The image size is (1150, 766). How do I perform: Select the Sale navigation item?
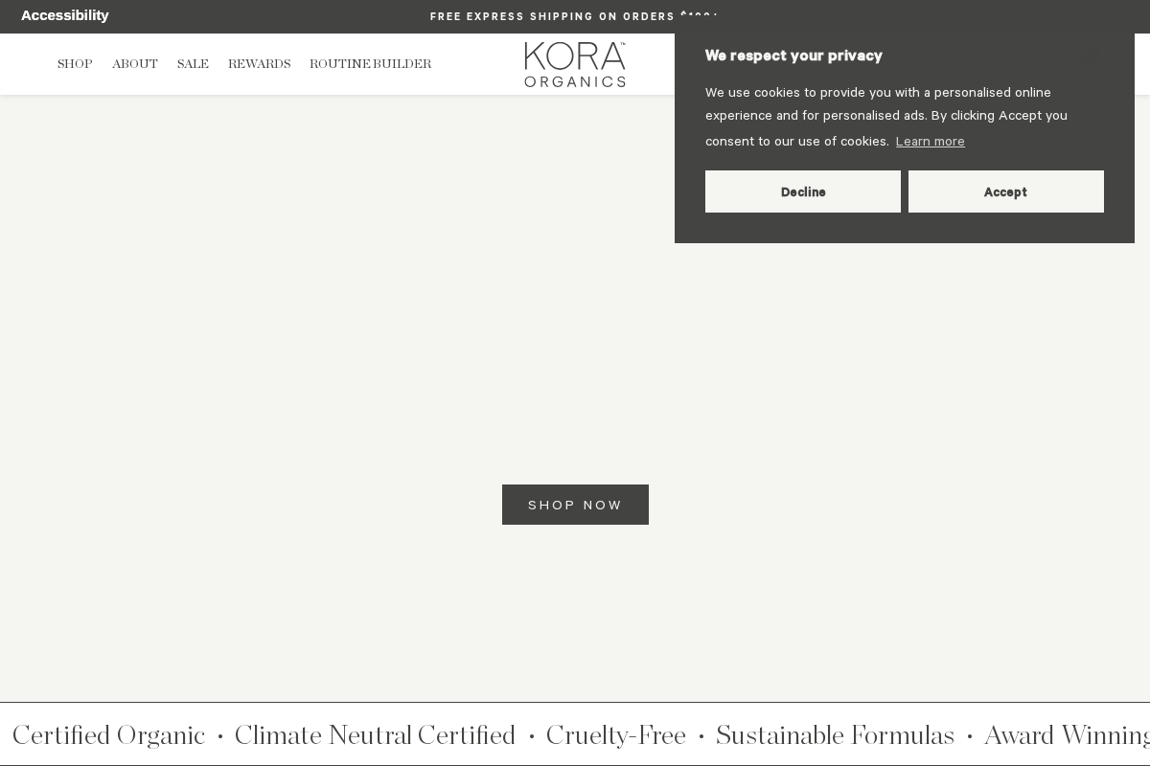tap(193, 64)
